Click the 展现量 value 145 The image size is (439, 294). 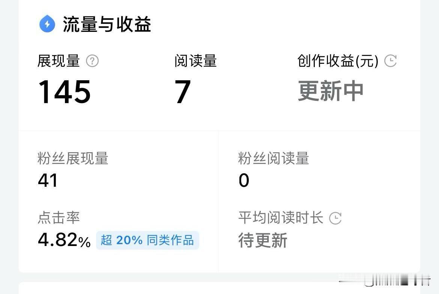click(x=65, y=91)
